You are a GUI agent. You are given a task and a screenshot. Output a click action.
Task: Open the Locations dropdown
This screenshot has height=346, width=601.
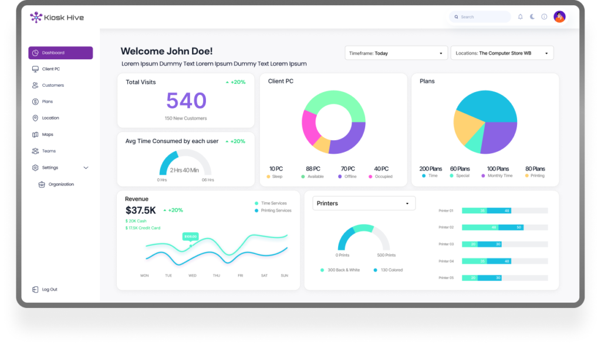502,53
